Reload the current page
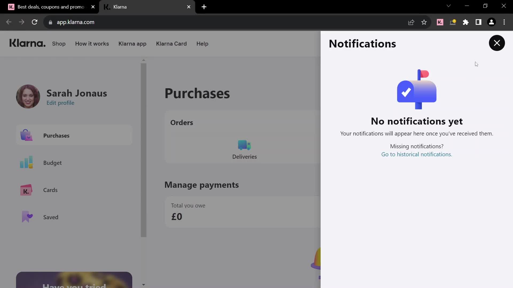513x288 pixels. tap(34, 22)
